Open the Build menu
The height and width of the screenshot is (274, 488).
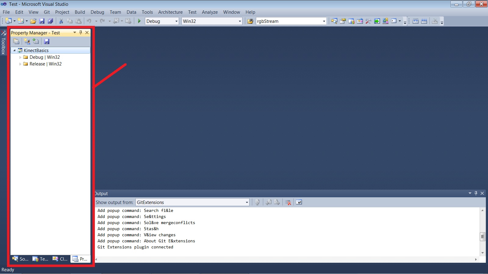tap(80, 12)
